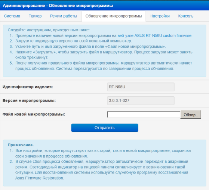Click the Отправить submit button
The height and width of the screenshot is (190, 209).
[x=105, y=128]
